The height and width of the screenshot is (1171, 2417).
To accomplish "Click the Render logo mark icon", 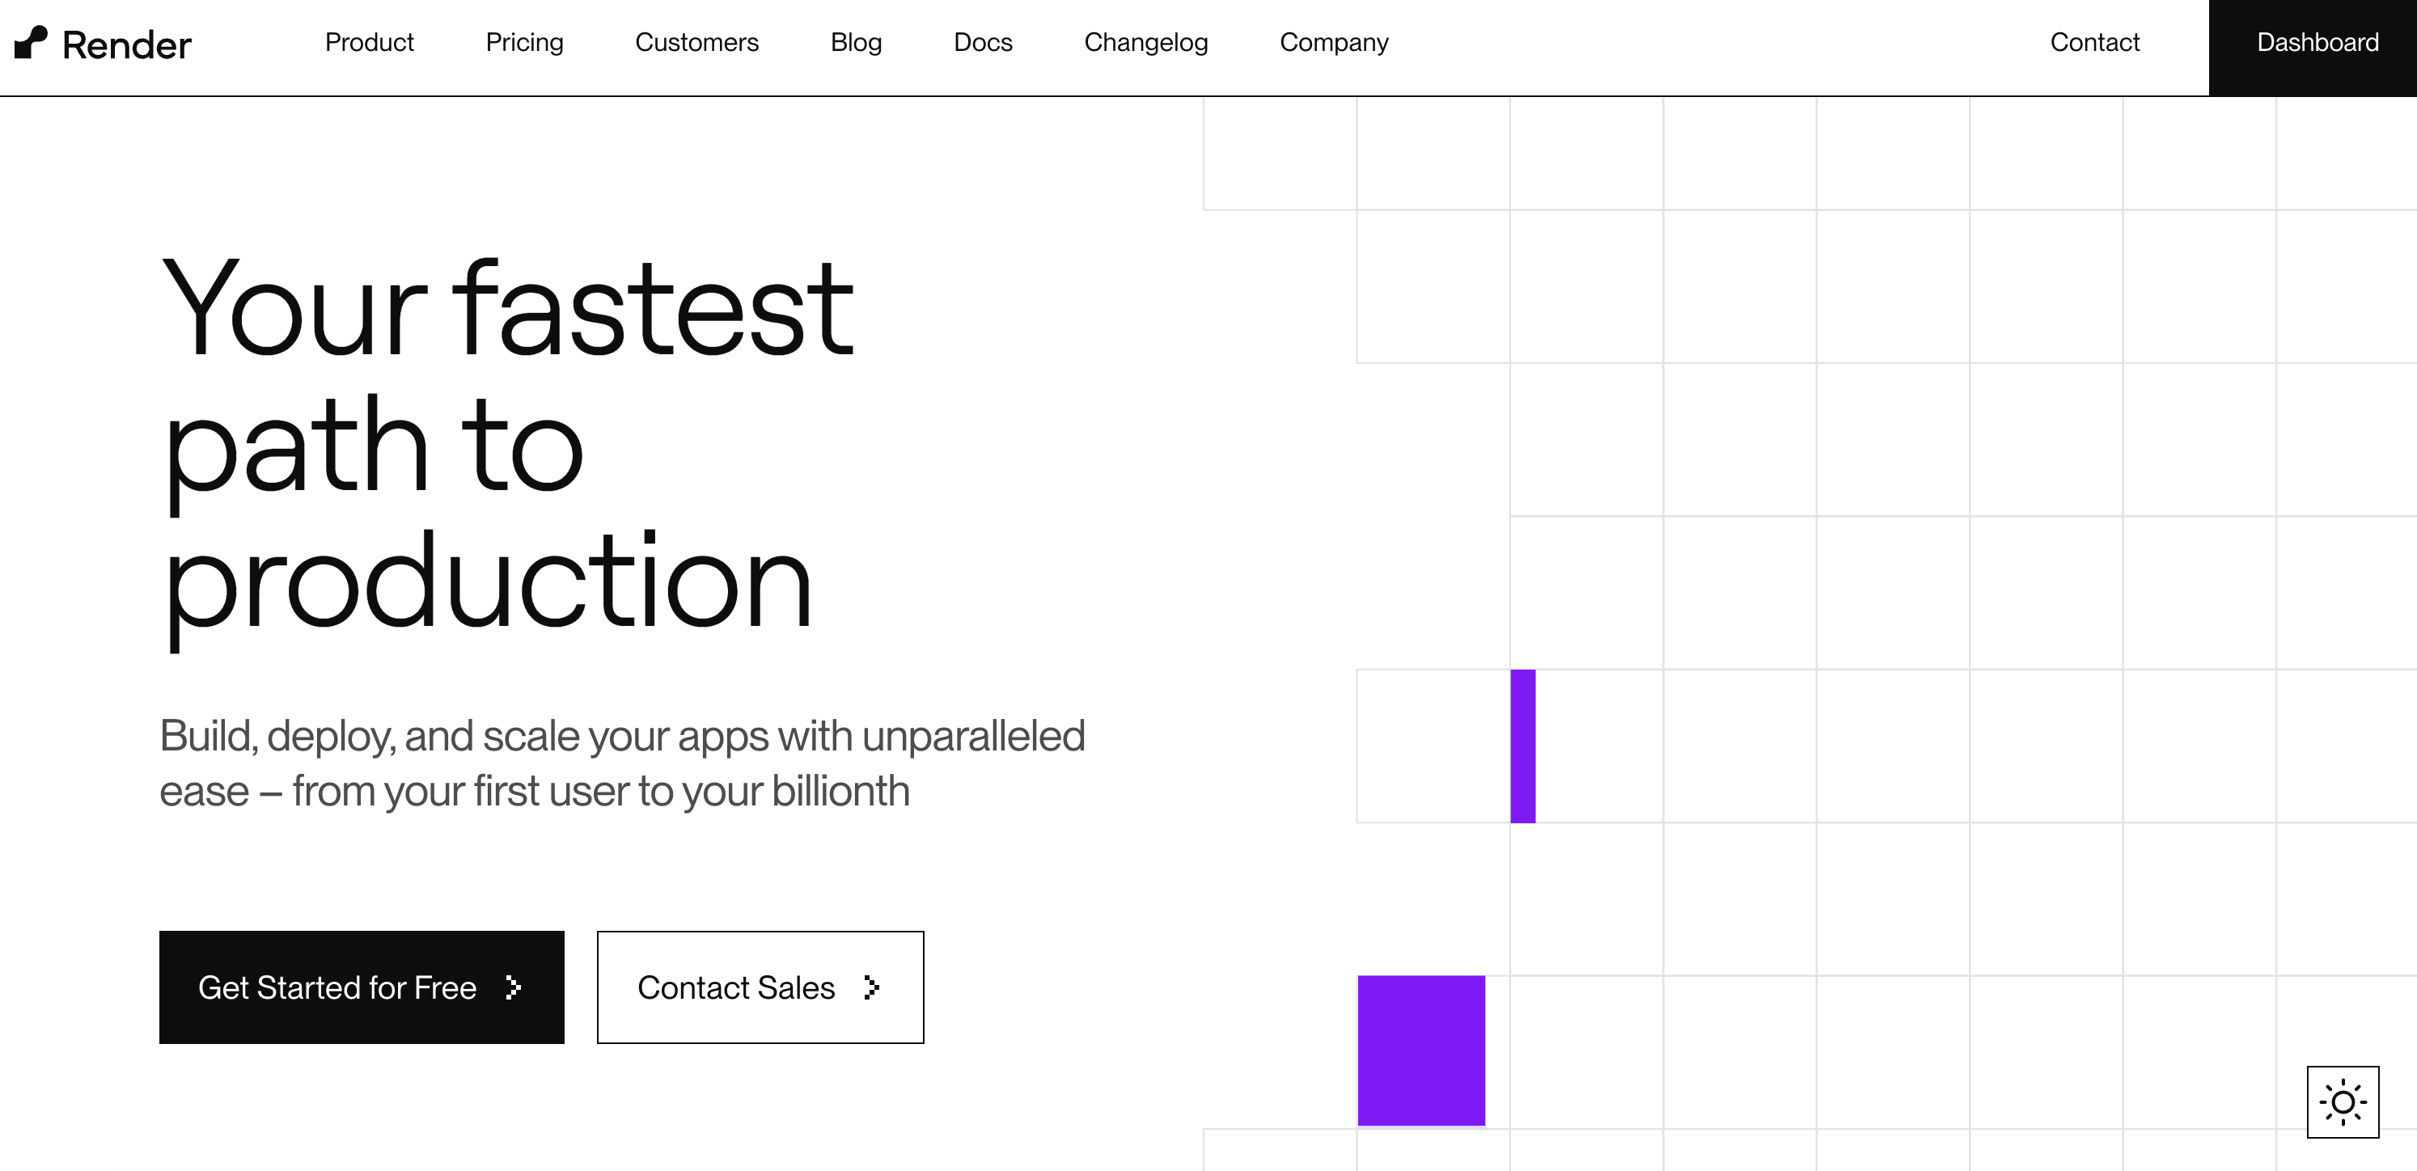I will [31, 42].
